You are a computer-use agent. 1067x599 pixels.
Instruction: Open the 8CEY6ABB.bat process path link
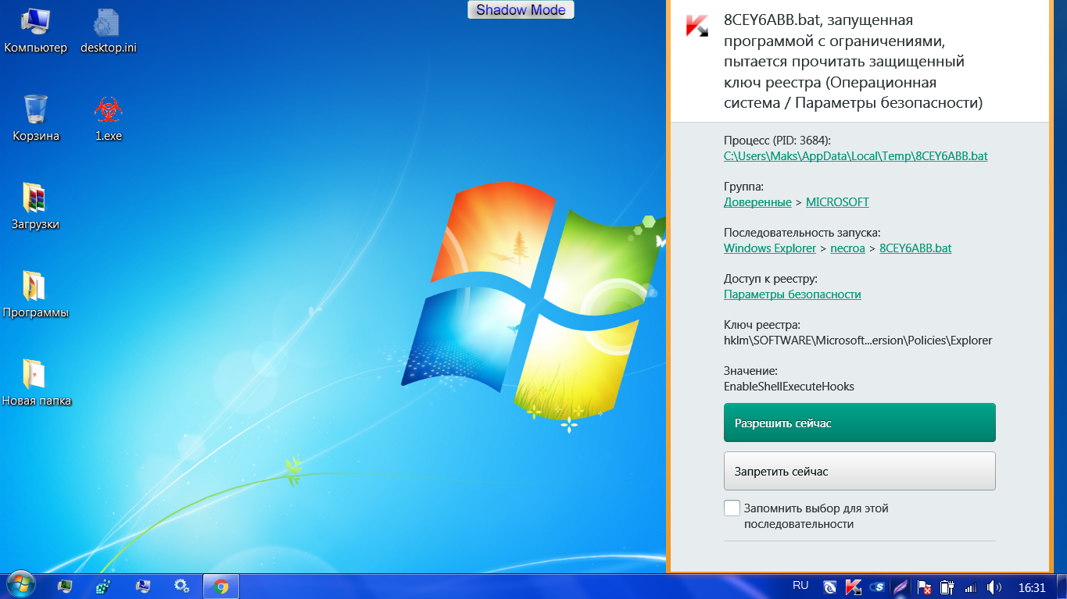pos(855,156)
